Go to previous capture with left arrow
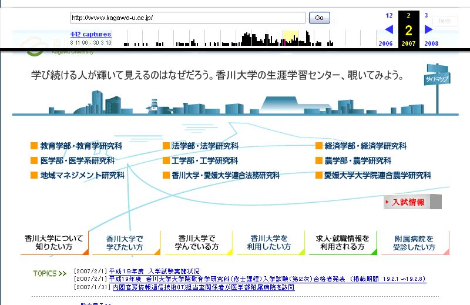 point(389,29)
